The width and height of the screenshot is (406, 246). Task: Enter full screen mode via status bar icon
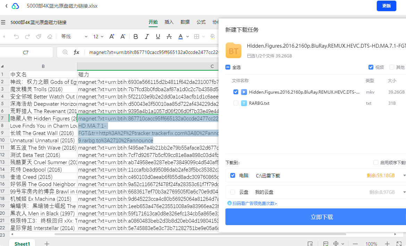click(x=399, y=244)
